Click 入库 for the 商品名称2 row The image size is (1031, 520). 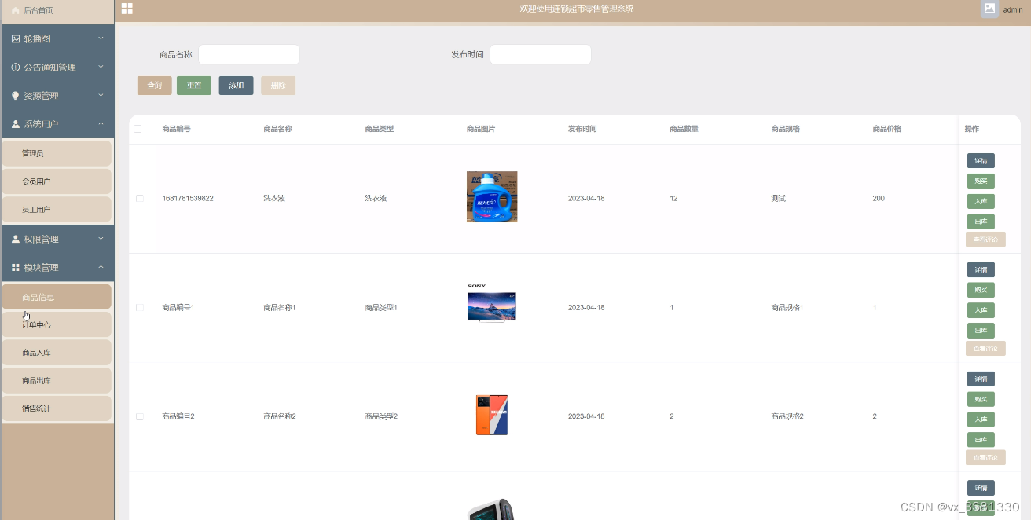[981, 419]
